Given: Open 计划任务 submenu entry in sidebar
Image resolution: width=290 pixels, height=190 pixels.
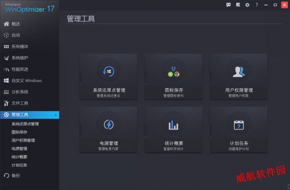Looking at the screenshot, I should [x=20, y=165].
